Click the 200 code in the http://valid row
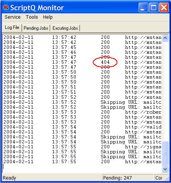Screen dimensions: 171x183 [x=105, y=127]
